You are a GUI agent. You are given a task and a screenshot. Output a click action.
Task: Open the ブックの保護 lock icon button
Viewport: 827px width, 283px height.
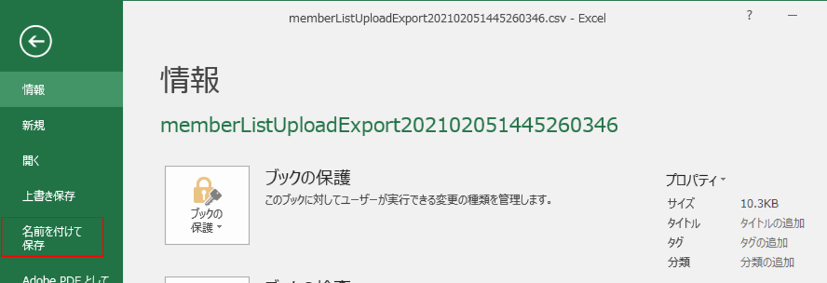(207, 205)
